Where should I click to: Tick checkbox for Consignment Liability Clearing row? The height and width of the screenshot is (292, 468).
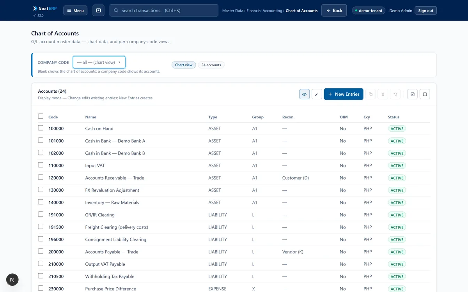(41, 239)
